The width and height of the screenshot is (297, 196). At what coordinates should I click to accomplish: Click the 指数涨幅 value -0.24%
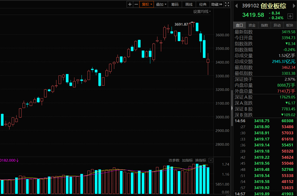pos(289,50)
